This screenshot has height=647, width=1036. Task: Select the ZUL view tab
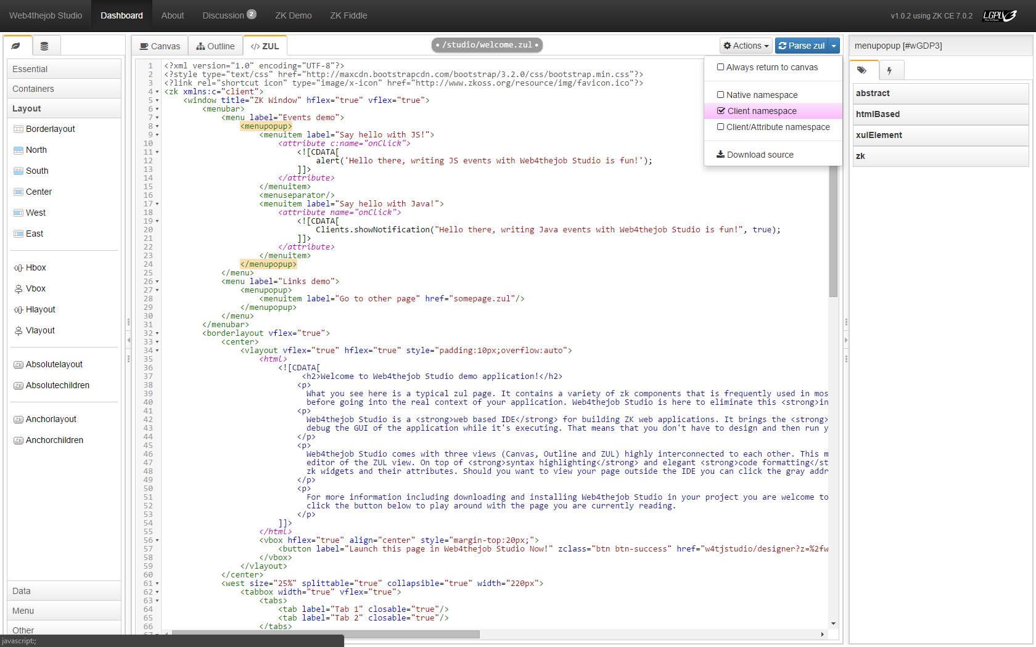265,46
